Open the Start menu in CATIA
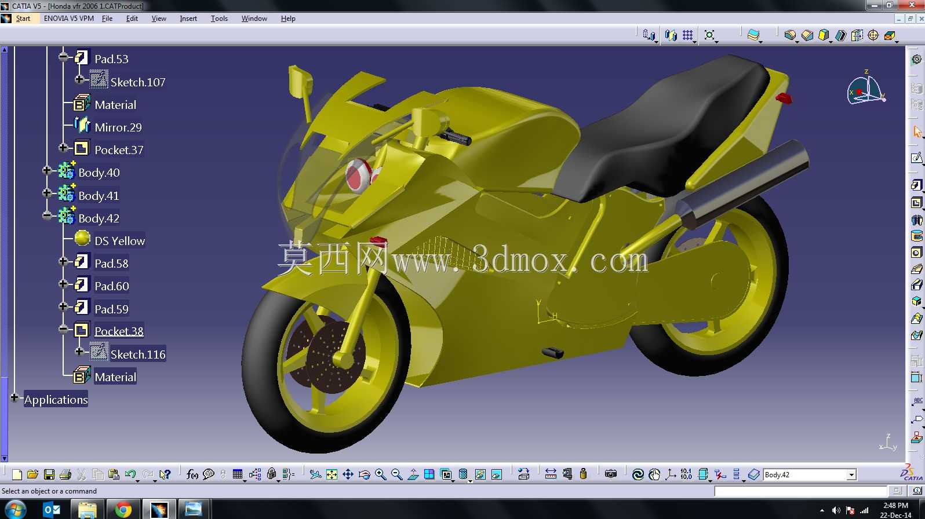This screenshot has width=925, height=519. [23, 19]
